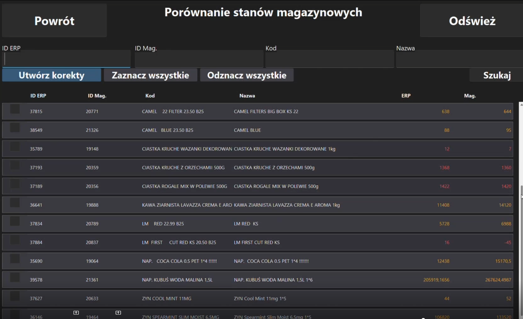Click Kod cell CIASTKA ROGALE MIX W POLEWIE 500G
This screenshot has width=523, height=319.
click(x=185, y=186)
